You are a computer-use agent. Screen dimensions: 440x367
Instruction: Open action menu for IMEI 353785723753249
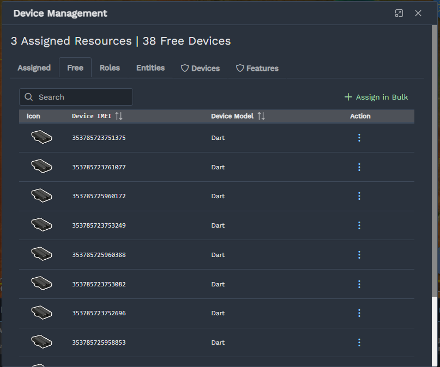click(x=359, y=225)
